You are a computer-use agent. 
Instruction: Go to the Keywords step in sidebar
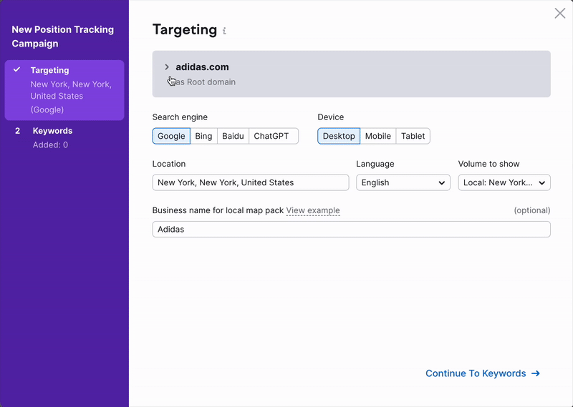coord(52,131)
